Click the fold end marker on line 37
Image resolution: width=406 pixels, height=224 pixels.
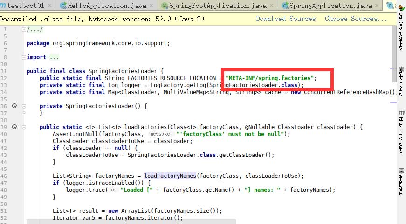click(x=24, y=113)
